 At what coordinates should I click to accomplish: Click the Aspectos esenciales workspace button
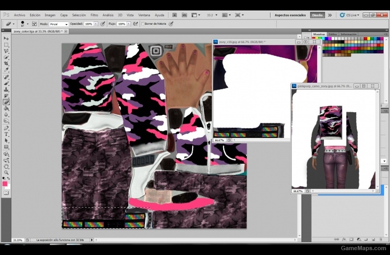click(x=290, y=15)
